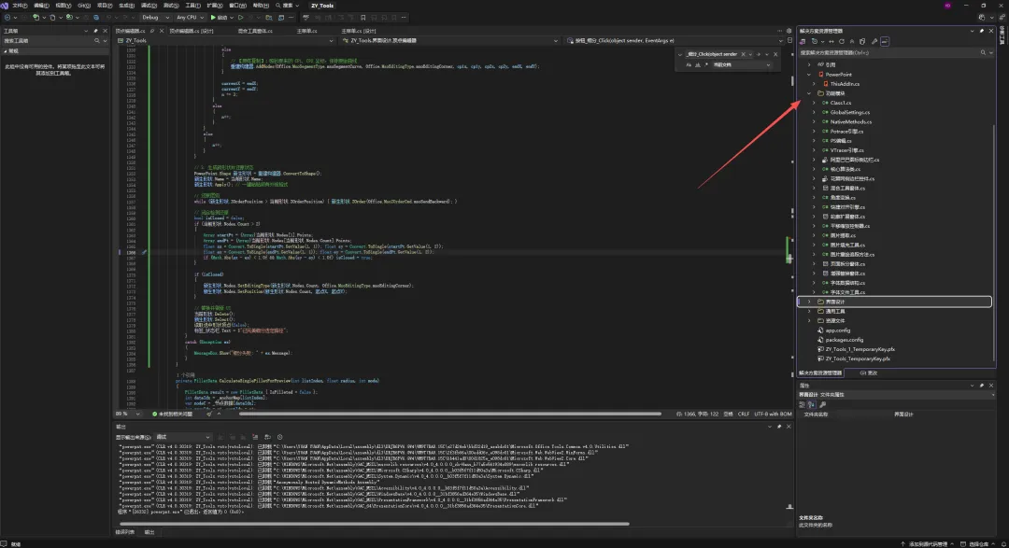Click the green Start debugging button
This screenshot has width=1009, height=548.
pos(219,18)
